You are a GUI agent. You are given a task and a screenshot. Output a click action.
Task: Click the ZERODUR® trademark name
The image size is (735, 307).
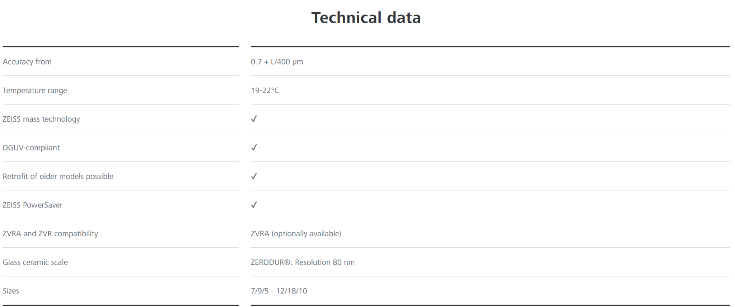(271, 262)
